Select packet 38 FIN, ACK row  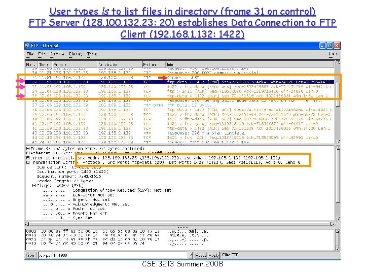(180, 110)
